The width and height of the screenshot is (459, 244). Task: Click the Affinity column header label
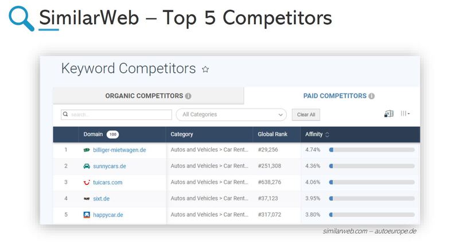click(314, 134)
